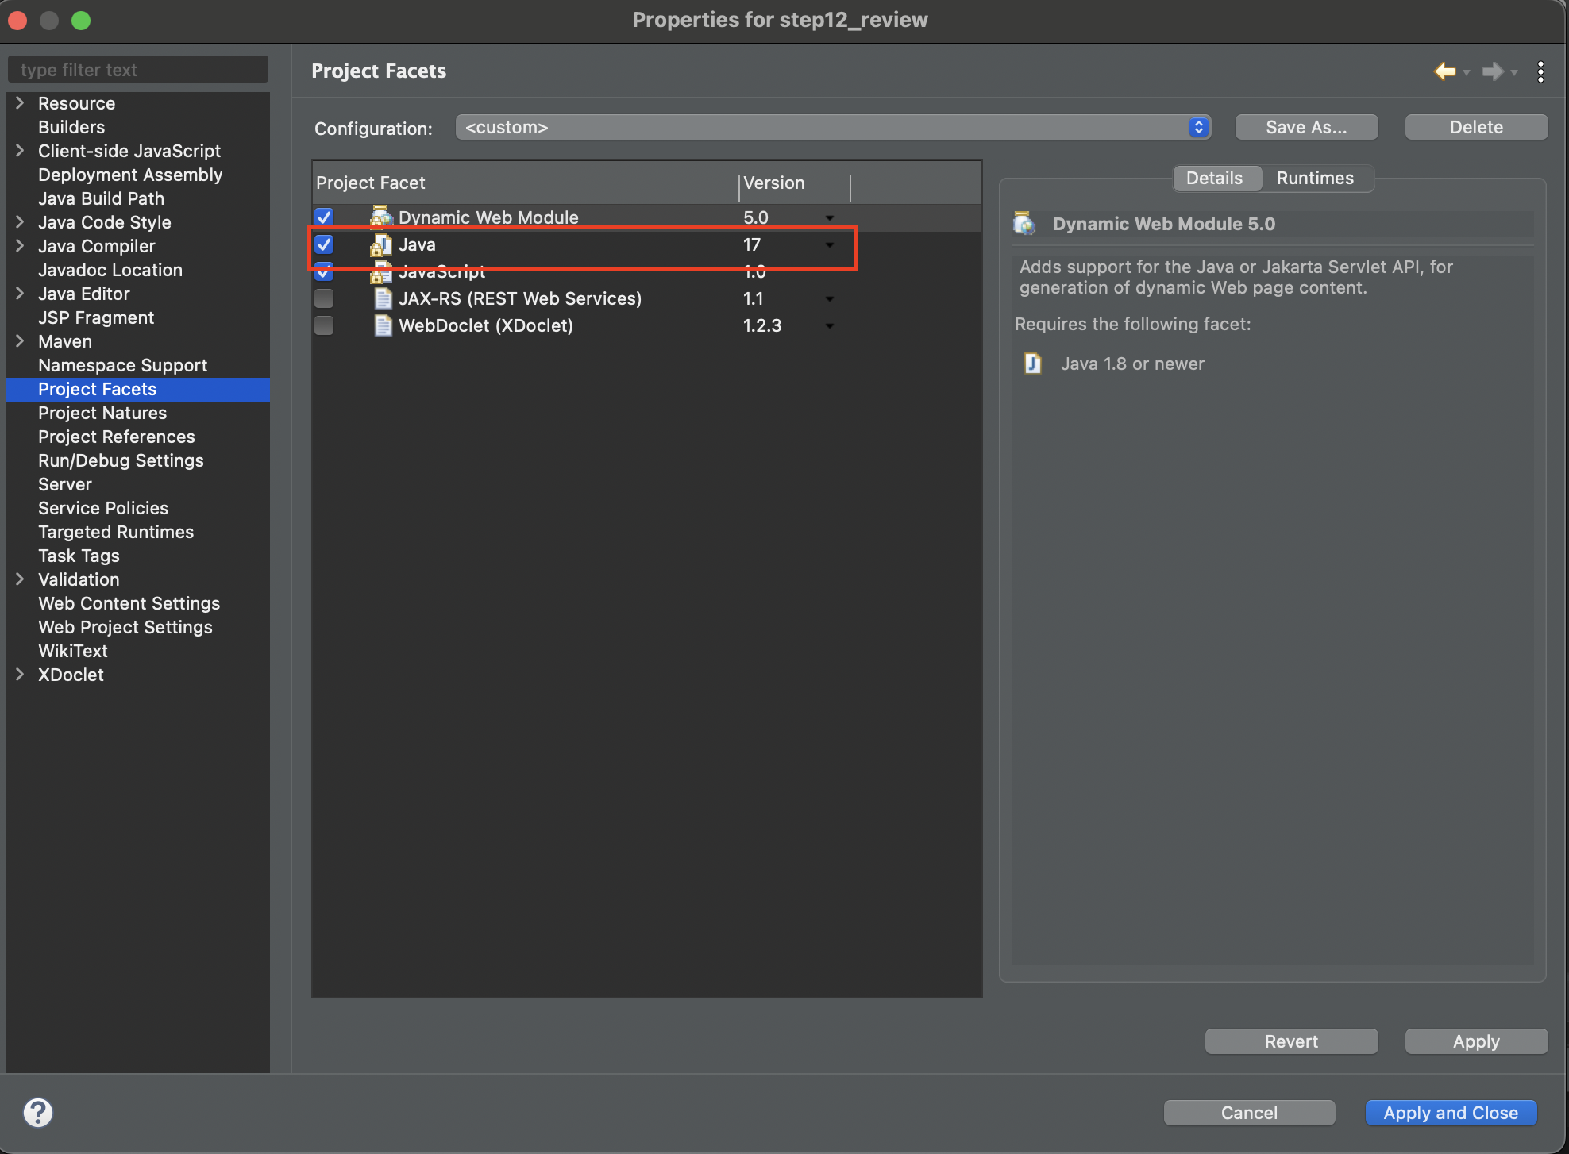Open Java version dropdown arrow
Viewport: 1569px width, 1154px height.
[x=830, y=244]
